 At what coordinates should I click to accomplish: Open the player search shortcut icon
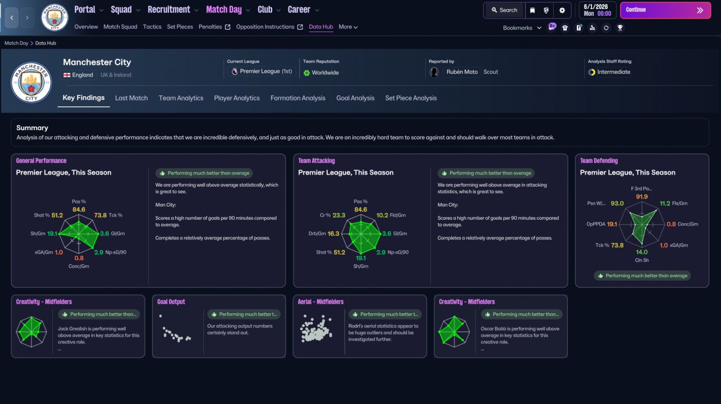click(x=592, y=28)
